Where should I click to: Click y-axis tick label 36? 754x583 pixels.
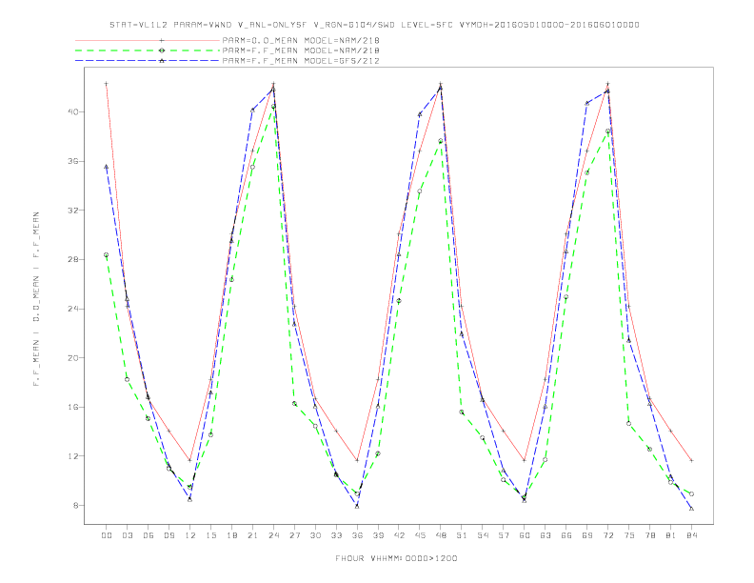click(74, 161)
